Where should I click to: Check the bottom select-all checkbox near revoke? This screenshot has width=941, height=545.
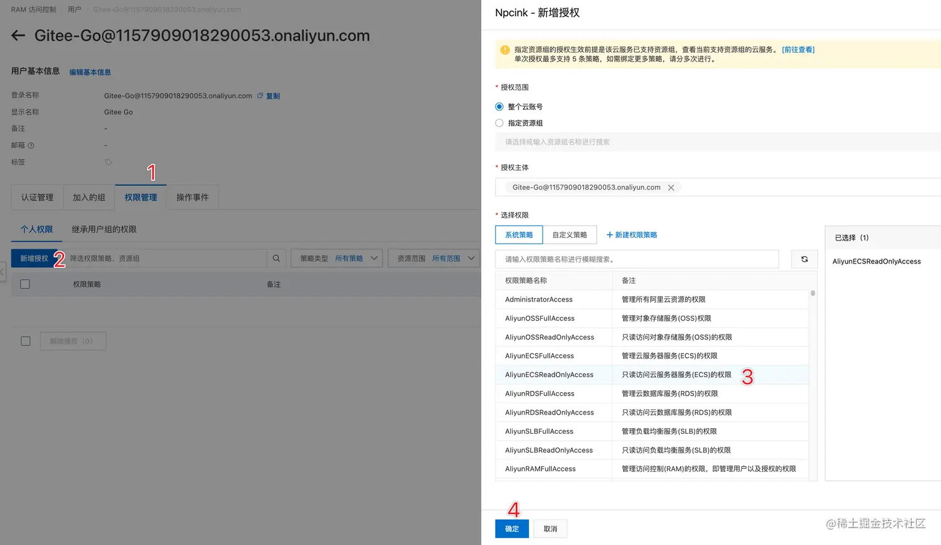pyautogui.click(x=26, y=341)
